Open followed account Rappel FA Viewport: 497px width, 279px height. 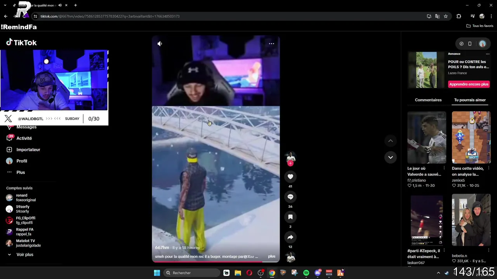[20, 232]
